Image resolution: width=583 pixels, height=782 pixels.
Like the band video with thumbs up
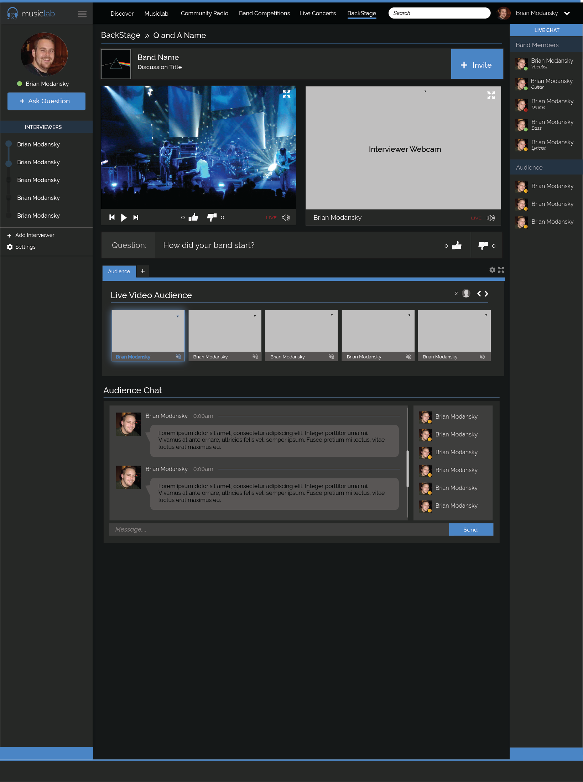193,217
